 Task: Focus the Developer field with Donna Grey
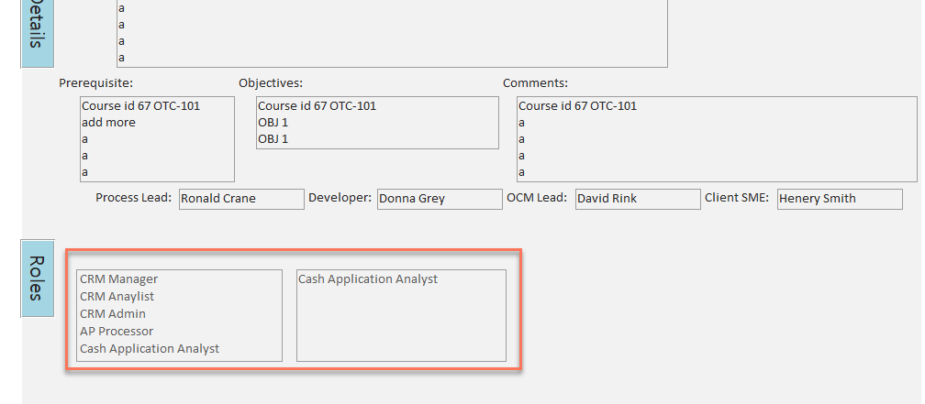coord(439,199)
